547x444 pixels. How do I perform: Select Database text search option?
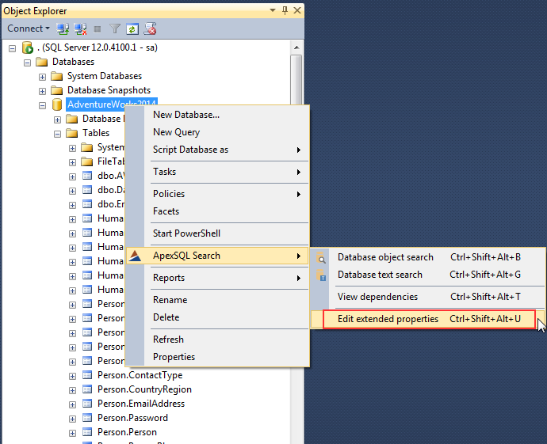[x=428, y=275]
